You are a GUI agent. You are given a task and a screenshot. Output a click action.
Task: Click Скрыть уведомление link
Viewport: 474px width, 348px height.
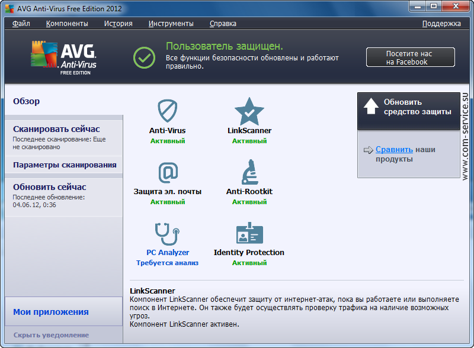coord(51,335)
